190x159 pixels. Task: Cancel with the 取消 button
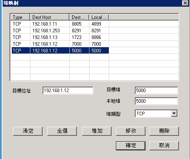[164, 146]
